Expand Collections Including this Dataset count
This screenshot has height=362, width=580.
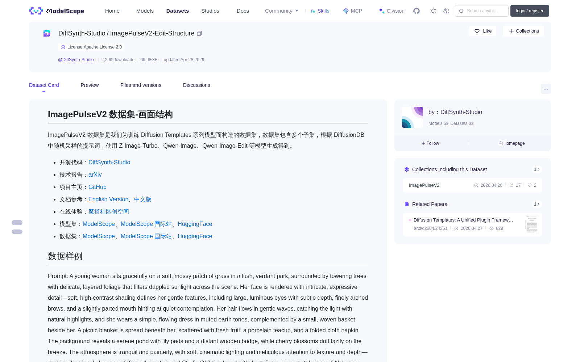click(537, 169)
